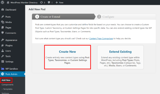This screenshot has width=160, height=94.
Task: Open Settings submenu under Pods Admin
Action: click(x=5, y=93)
